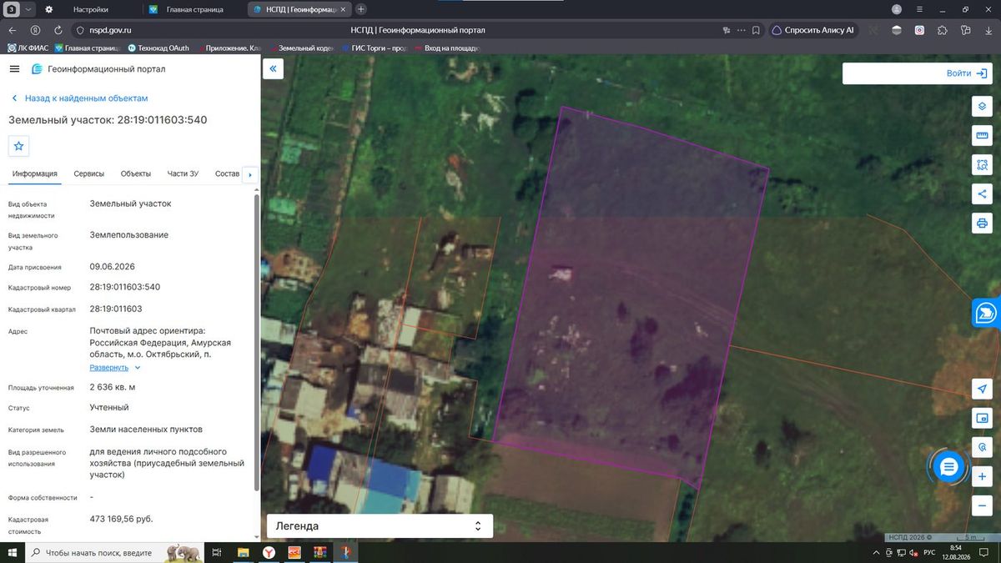This screenshot has width=1001, height=563.
Task: Open ЛК ФИАС bookmark
Action: pyautogui.click(x=27, y=48)
